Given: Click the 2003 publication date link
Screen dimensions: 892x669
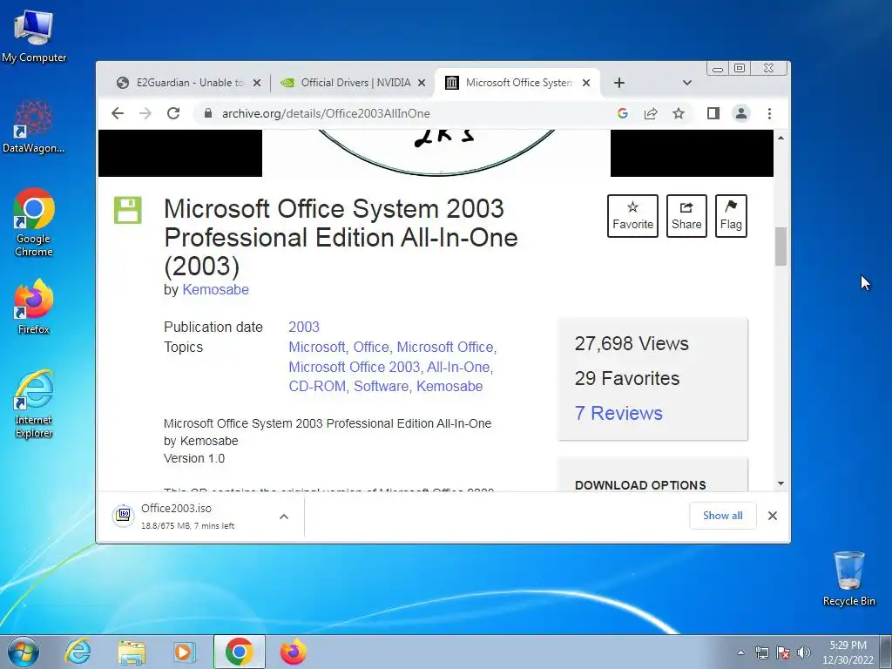Looking at the screenshot, I should (304, 328).
